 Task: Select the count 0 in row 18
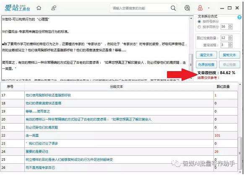[x=216, y=103]
